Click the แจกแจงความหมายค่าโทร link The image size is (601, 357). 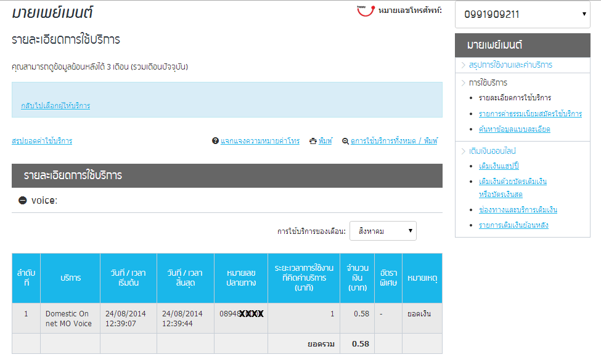[260, 141]
